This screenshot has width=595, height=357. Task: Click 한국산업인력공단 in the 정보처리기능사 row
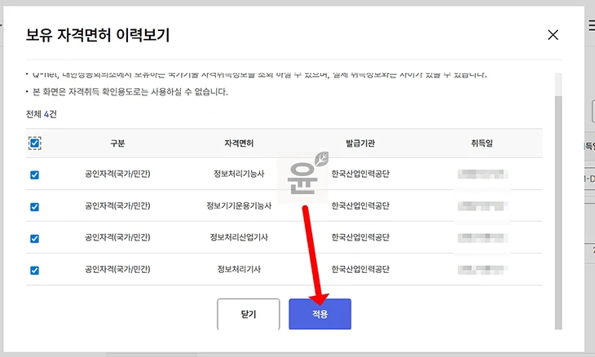[x=360, y=174]
